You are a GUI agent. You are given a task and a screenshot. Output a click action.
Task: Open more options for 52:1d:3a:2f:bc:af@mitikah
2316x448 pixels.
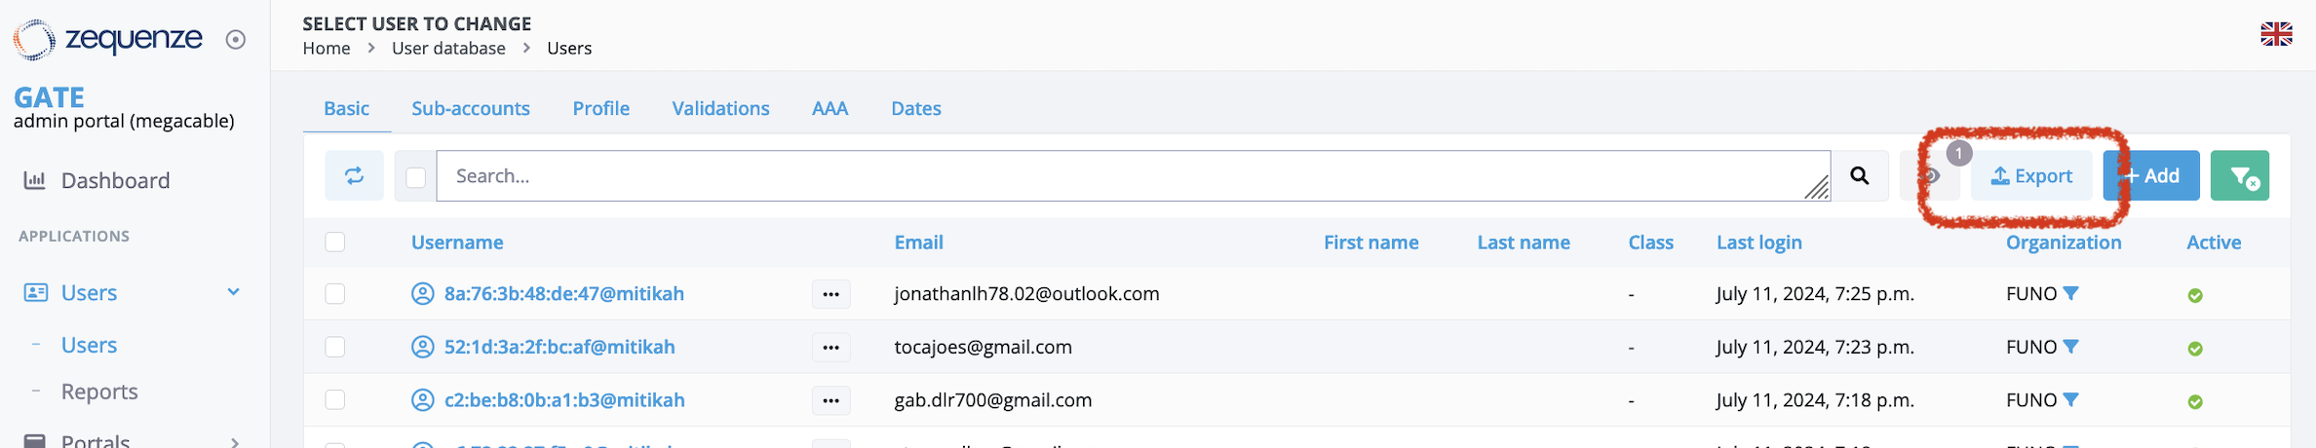pyautogui.click(x=830, y=348)
